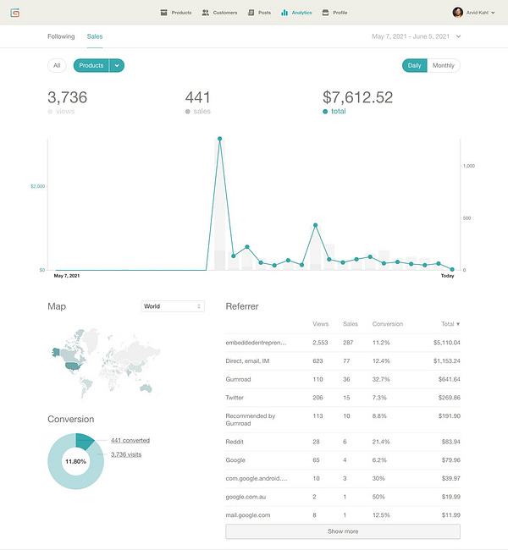Click the $5,110.04 total cell
This screenshot has width=508, height=550.
coord(446,343)
